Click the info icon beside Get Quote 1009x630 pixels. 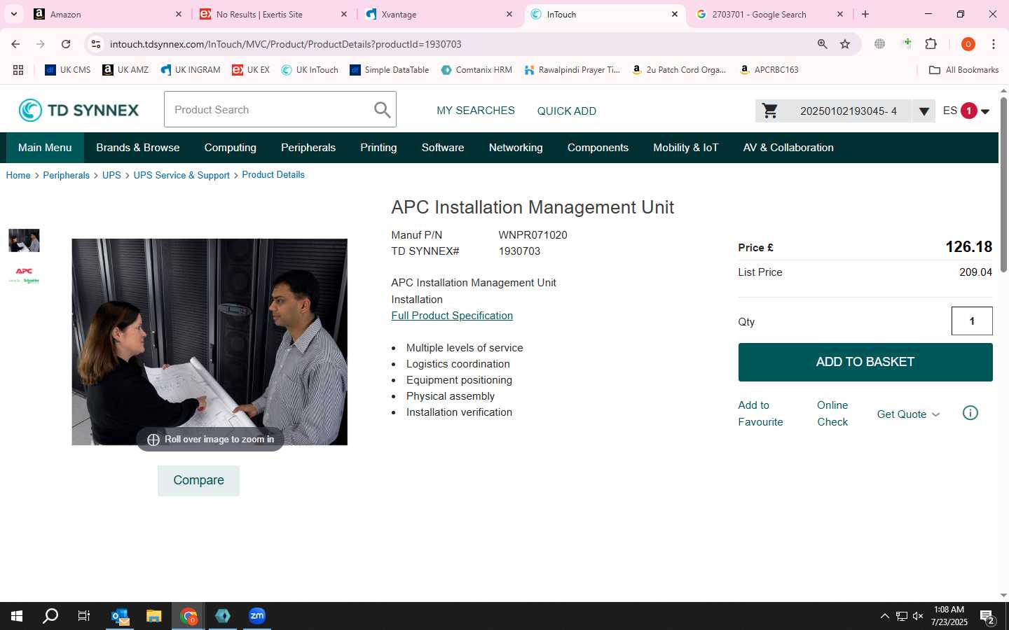click(970, 413)
